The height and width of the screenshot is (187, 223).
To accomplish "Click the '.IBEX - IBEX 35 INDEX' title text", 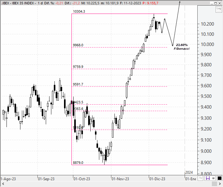I will [18, 3].
